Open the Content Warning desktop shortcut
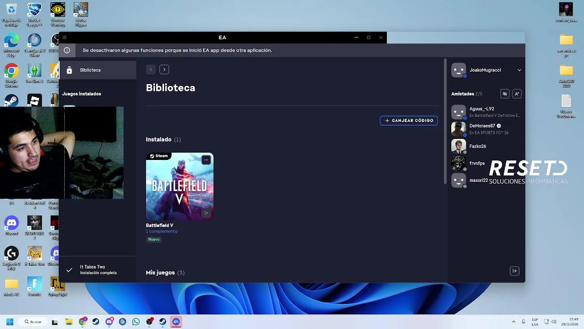Screen dimensions: 584x329 pos(57,15)
